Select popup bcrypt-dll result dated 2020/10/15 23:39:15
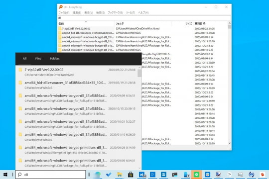The height and width of the screenshot is (179, 269). point(77,111)
